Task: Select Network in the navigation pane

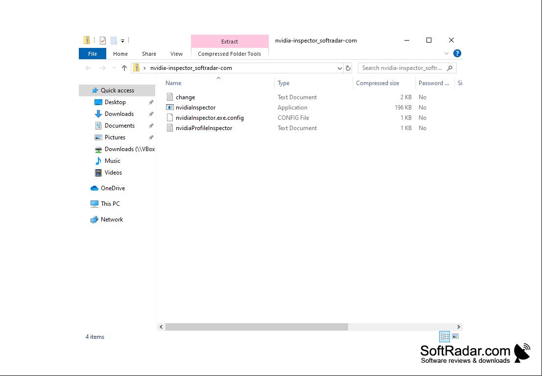Action: 112,220
